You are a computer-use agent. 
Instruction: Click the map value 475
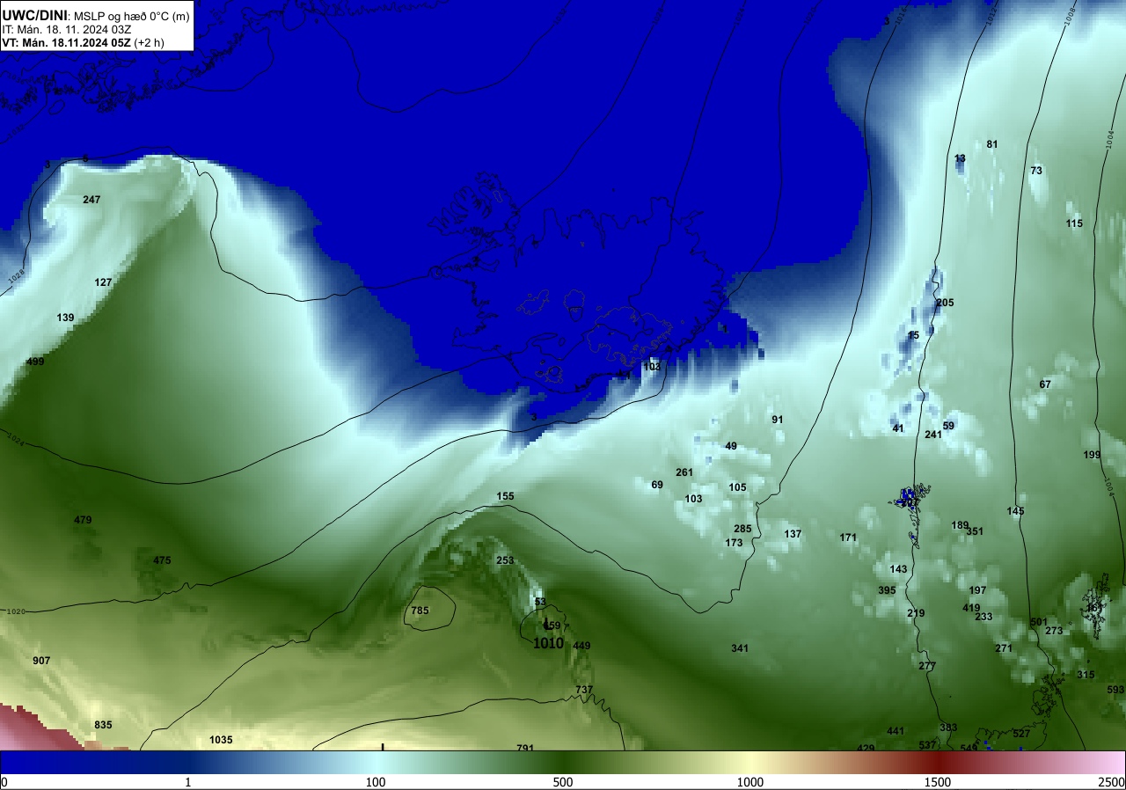[x=162, y=560]
